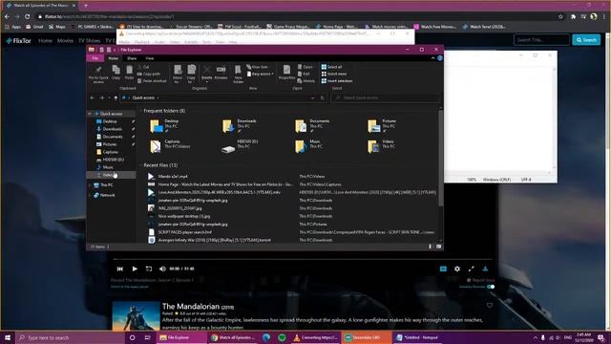Click the Windows Start button
The image size is (611, 344).
8,337
